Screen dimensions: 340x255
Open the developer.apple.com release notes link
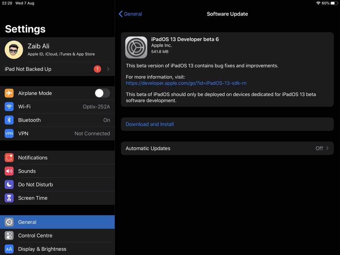(x=186, y=83)
